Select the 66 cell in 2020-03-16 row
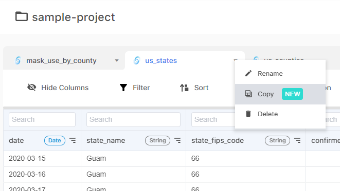This screenshot has width=340, height=191. pos(246,174)
